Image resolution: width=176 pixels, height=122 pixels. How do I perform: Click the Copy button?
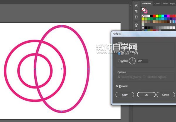point(125,95)
